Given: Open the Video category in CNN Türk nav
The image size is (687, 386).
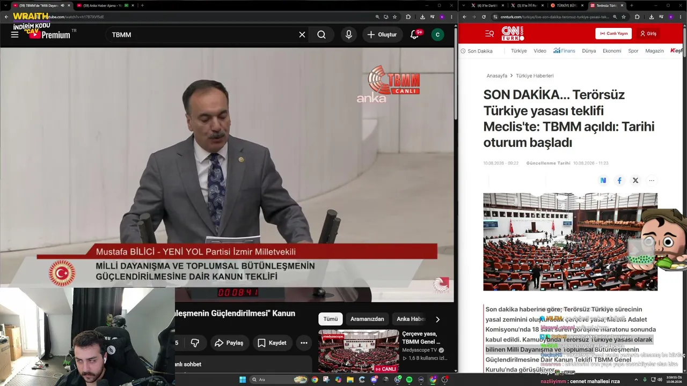Looking at the screenshot, I should click(540, 51).
